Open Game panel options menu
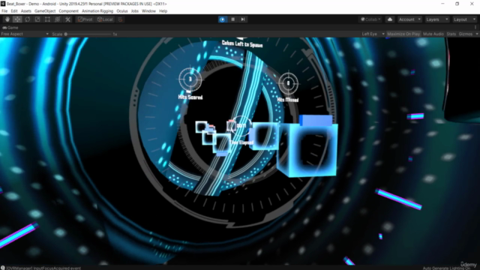 pos(475,28)
